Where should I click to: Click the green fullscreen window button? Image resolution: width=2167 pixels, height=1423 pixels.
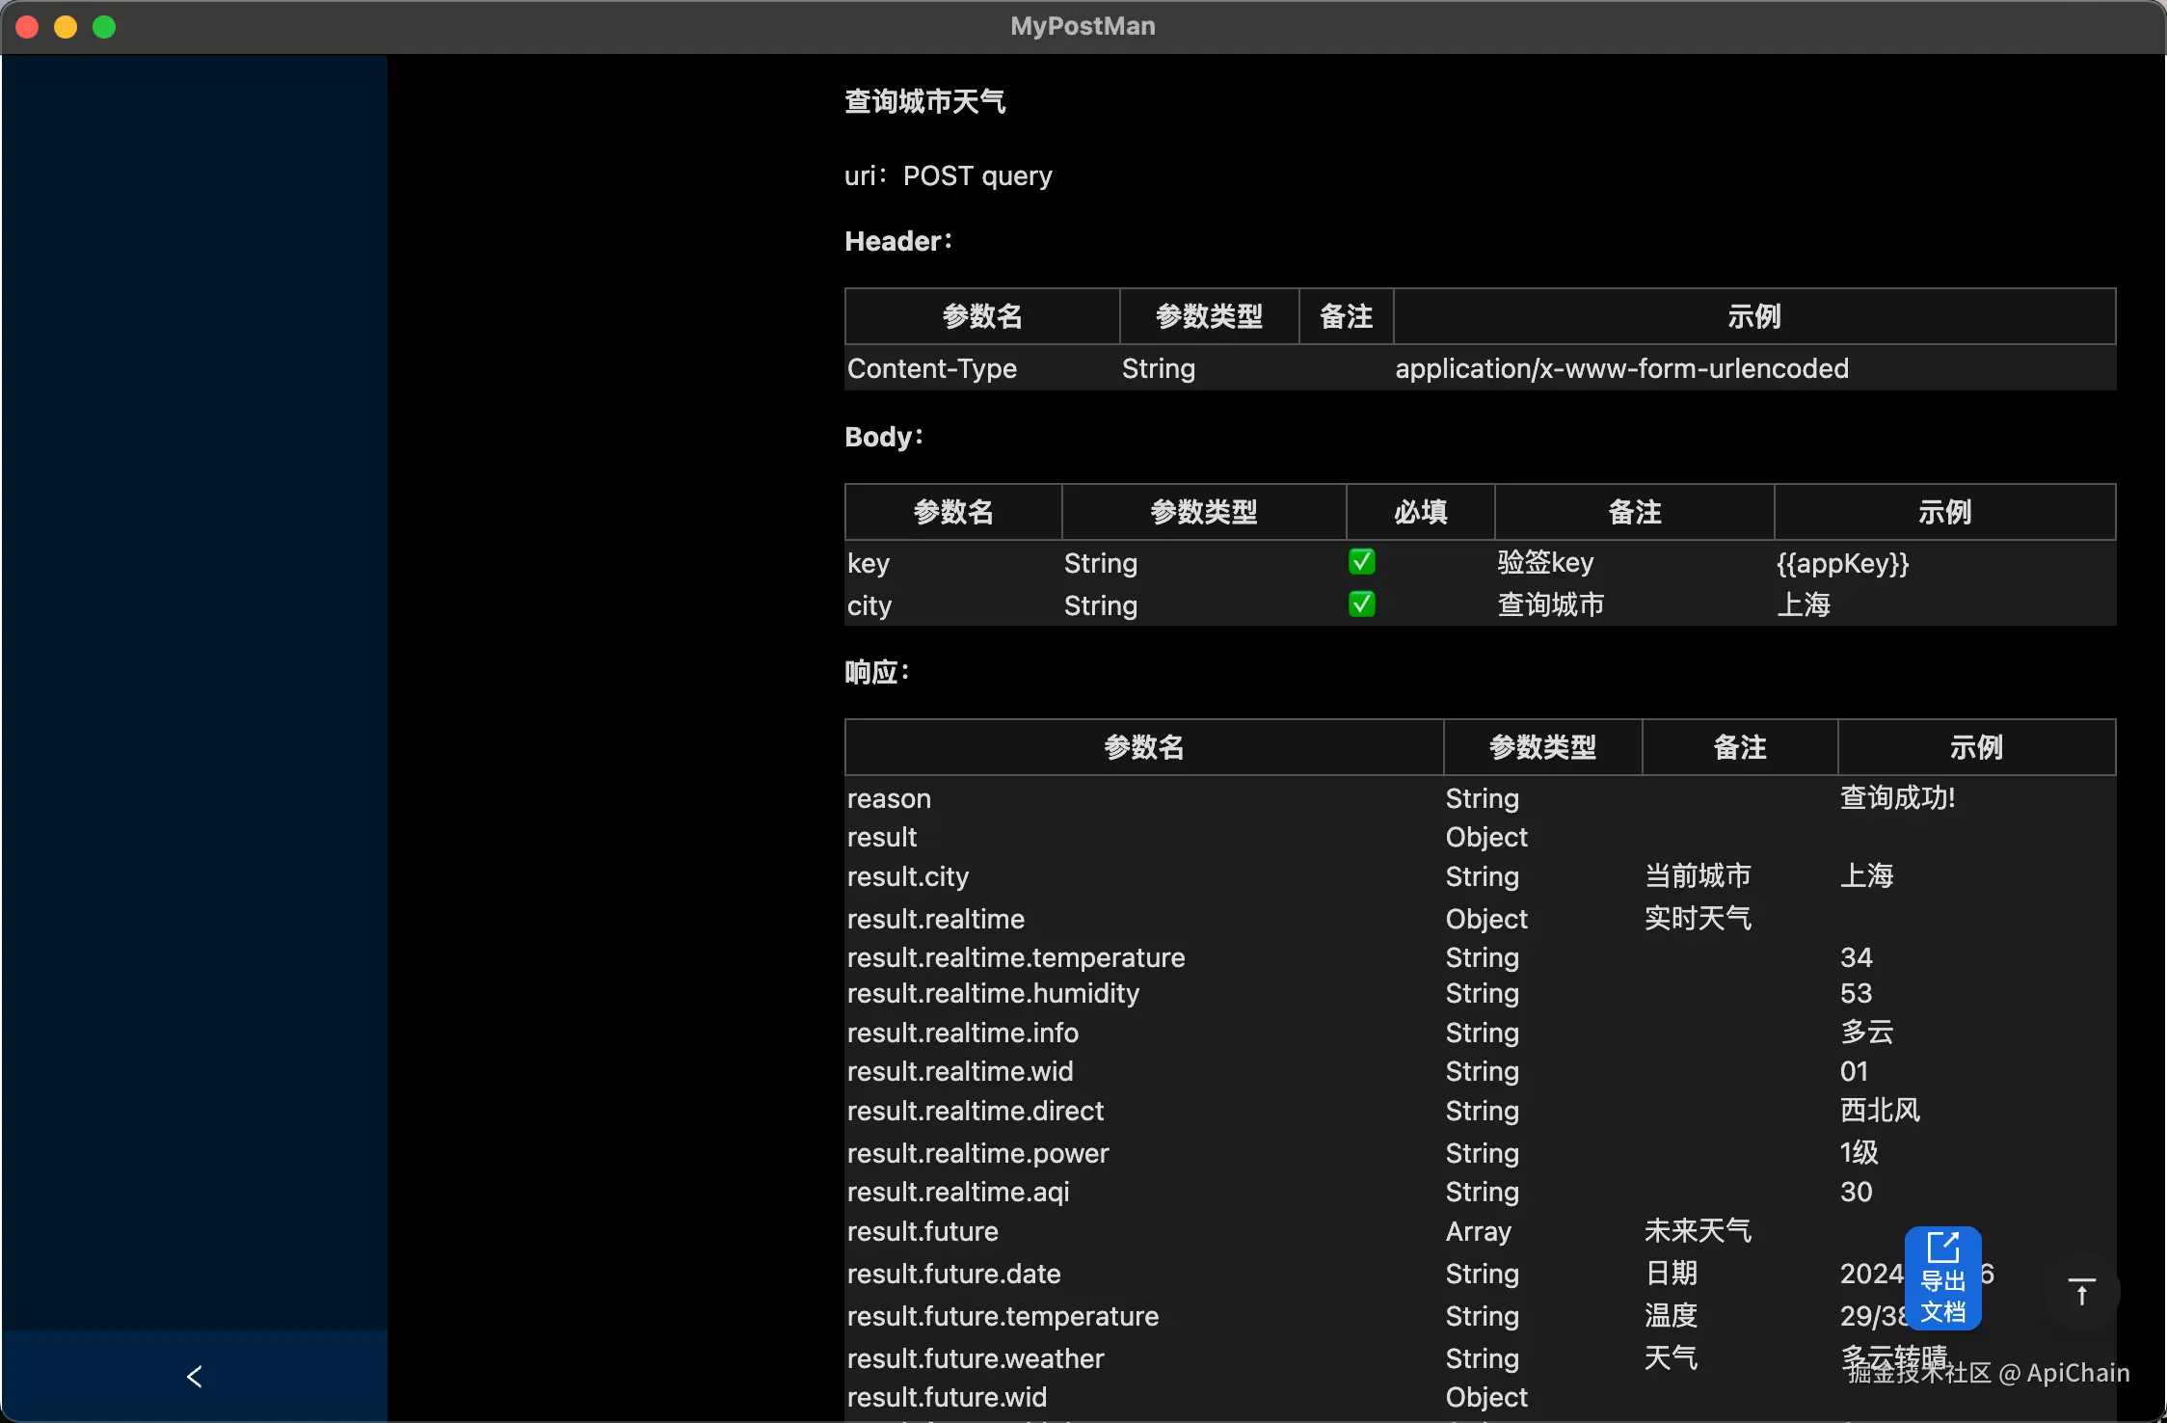(104, 27)
